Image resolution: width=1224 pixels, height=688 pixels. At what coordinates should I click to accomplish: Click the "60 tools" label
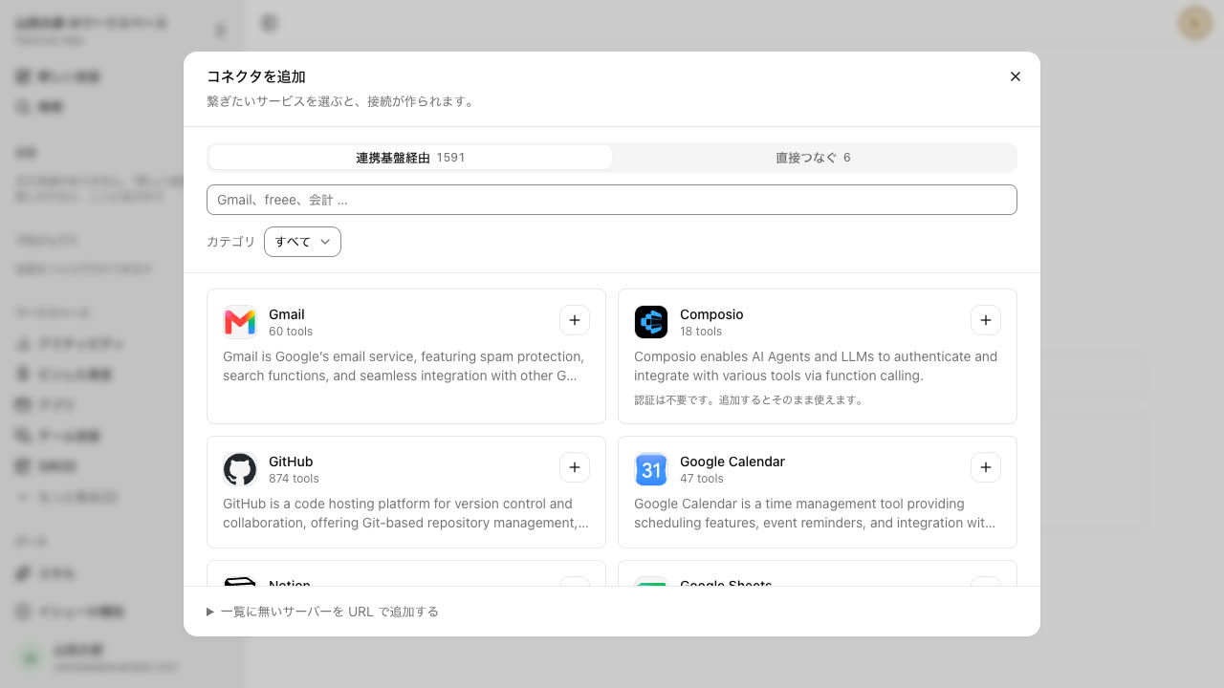(x=291, y=332)
